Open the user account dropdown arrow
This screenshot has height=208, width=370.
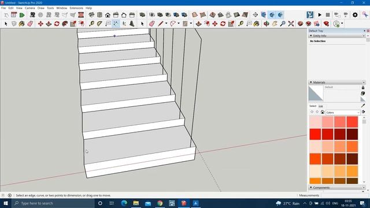point(342,24)
